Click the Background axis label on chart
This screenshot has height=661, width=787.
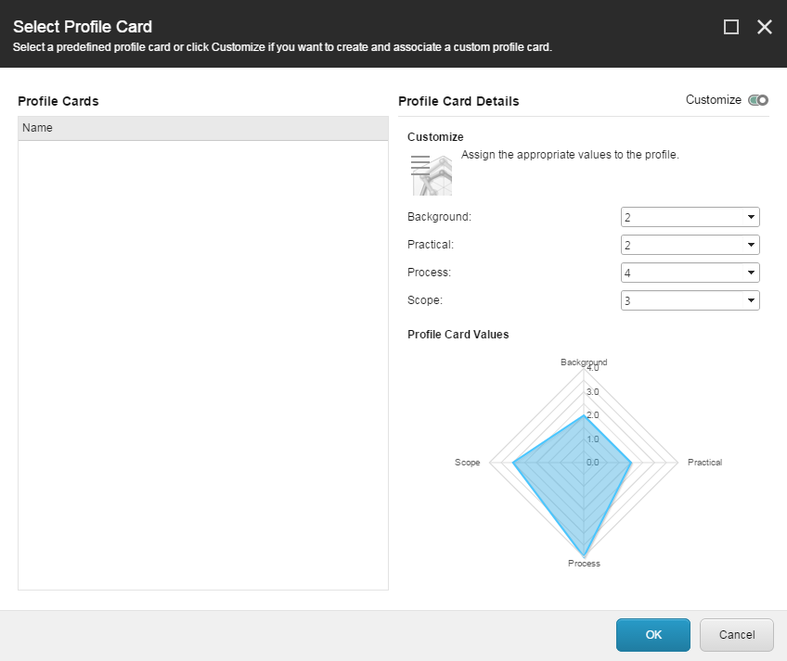584,362
